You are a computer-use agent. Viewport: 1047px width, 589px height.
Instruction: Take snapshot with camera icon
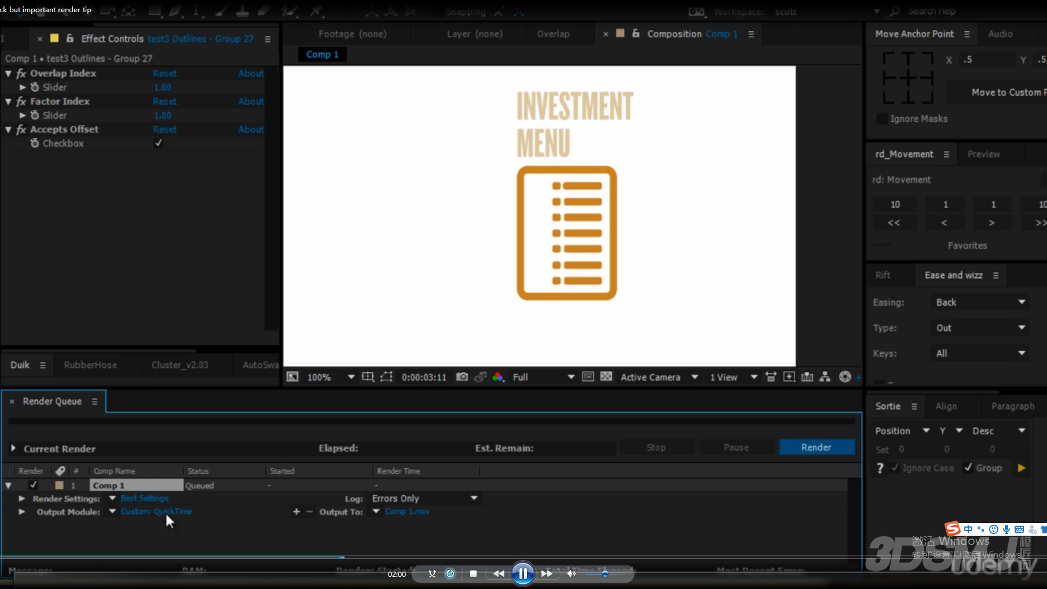462,377
